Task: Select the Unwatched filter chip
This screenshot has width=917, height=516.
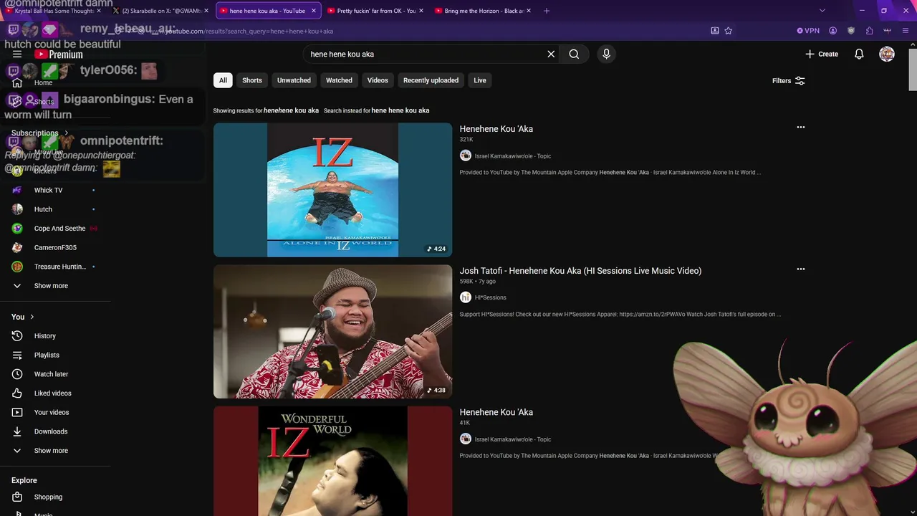Action: point(294,80)
